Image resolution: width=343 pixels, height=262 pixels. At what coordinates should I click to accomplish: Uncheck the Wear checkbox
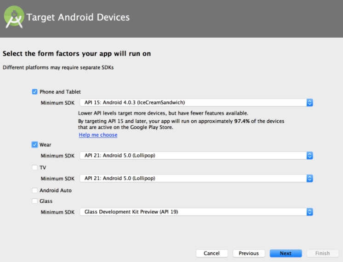pyautogui.click(x=34, y=145)
